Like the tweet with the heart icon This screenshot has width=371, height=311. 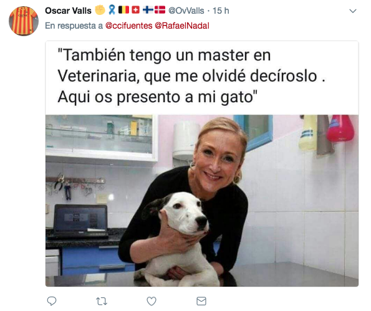point(152,301)
